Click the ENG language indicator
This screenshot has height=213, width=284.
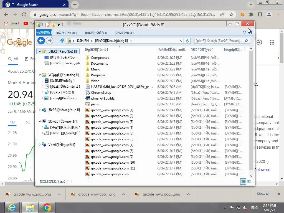254,207
